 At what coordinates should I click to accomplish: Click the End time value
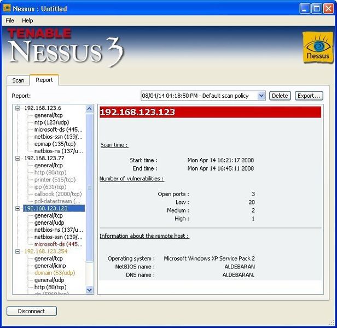220,168
